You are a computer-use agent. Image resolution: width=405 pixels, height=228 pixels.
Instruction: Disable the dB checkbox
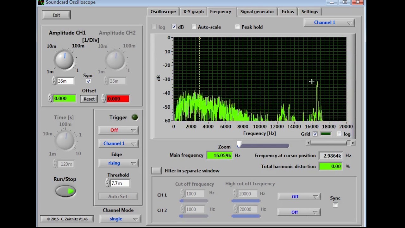tap(174, 27)
